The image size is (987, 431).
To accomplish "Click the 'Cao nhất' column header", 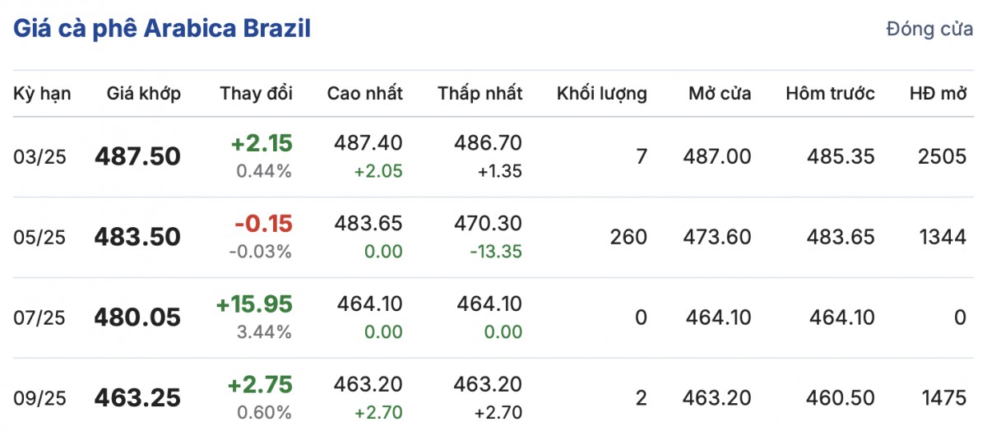I will pos(364,94).
